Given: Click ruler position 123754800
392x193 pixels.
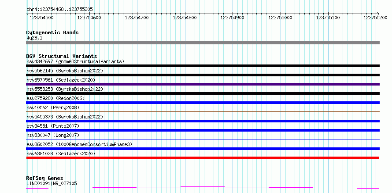Looking at the screenshot, I should point(185,18).
